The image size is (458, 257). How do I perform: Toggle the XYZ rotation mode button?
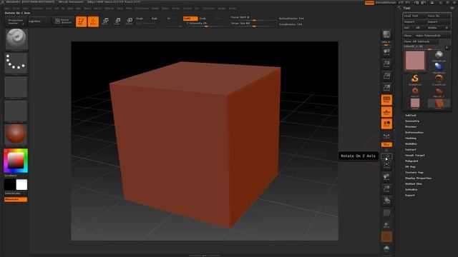click(x=386, y=144)
